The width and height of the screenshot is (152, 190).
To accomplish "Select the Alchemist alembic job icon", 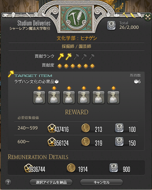I will tap(108, 15).
